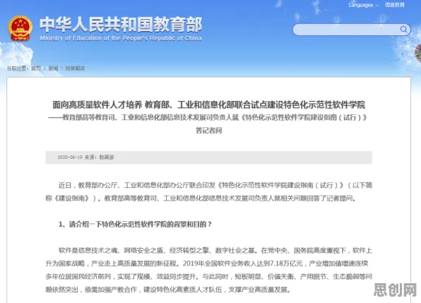Open 政策解读 breadcrumb link
This screenshot has width=421, height=303.
[75, 69]
